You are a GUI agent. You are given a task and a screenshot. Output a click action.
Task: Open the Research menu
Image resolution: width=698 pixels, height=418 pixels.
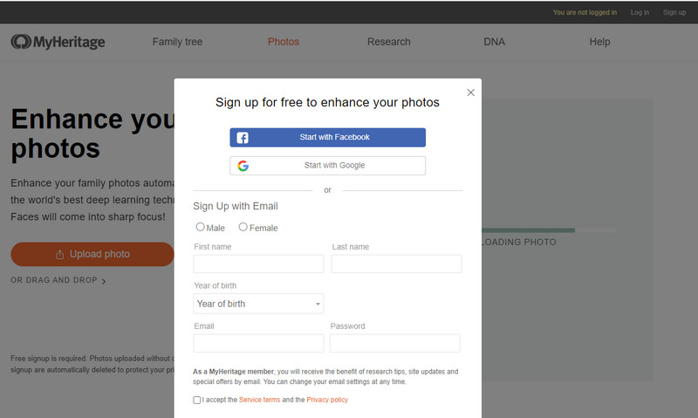388,42
